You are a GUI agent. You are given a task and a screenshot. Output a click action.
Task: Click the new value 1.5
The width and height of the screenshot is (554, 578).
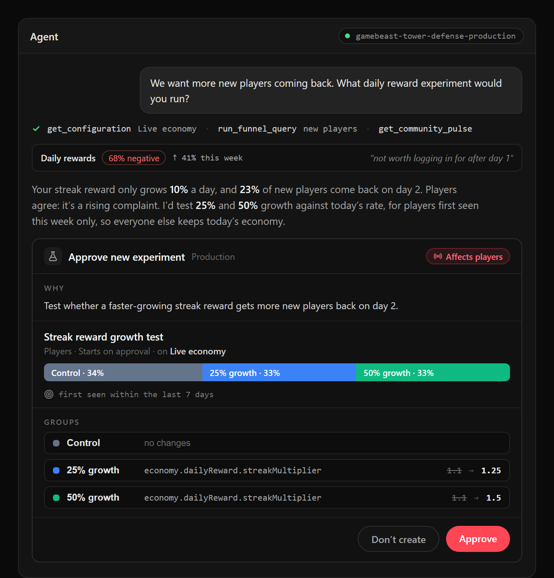(493, 498)
